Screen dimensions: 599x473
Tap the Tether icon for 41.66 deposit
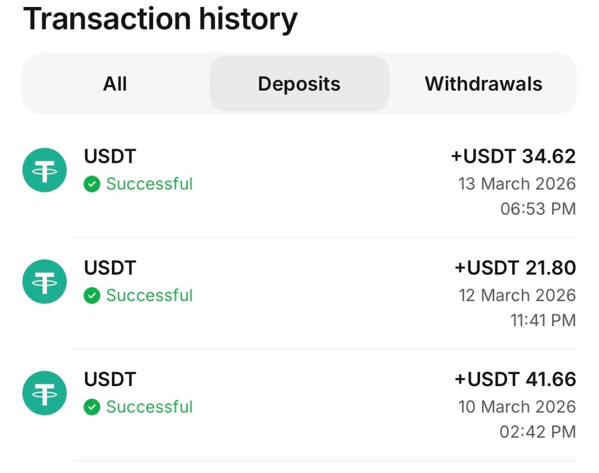click(45, 393)
